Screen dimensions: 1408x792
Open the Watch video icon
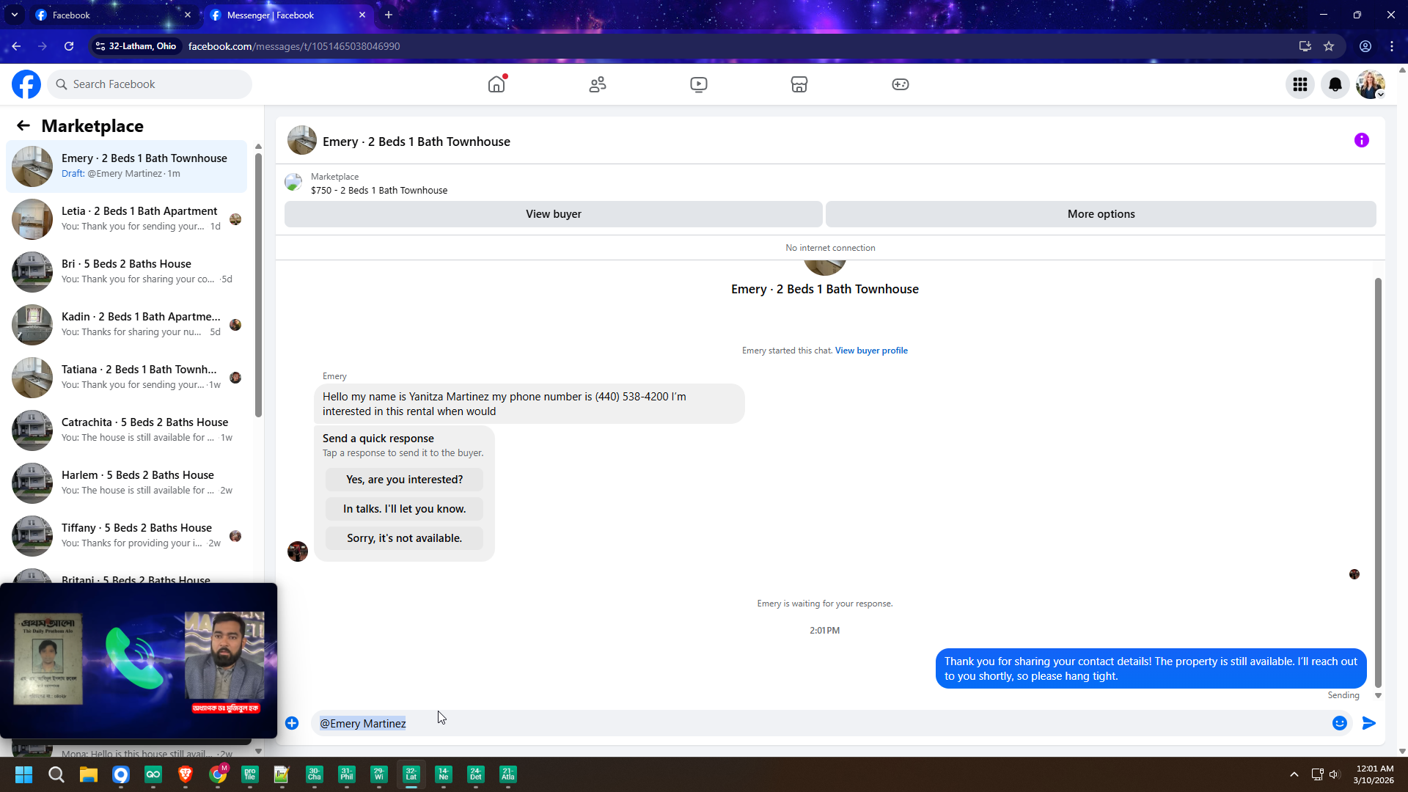tap(698, 84)
